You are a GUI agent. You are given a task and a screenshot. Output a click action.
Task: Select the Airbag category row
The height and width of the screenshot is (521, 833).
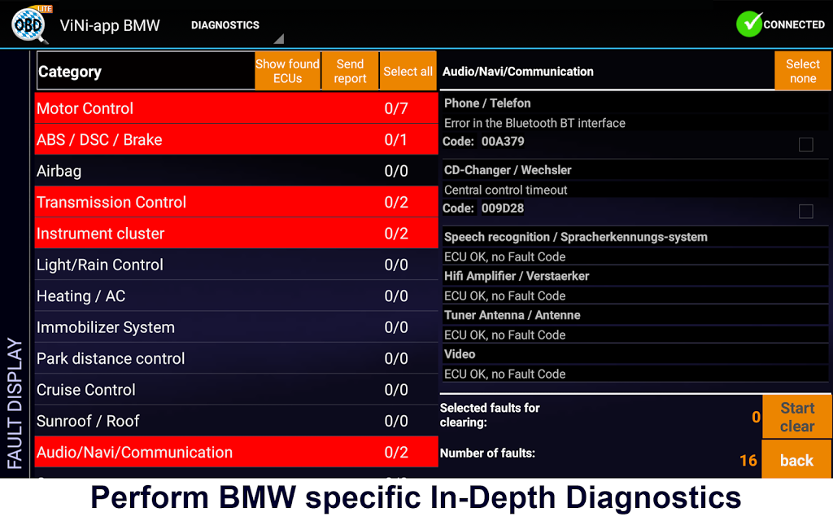tap(236, 171)
